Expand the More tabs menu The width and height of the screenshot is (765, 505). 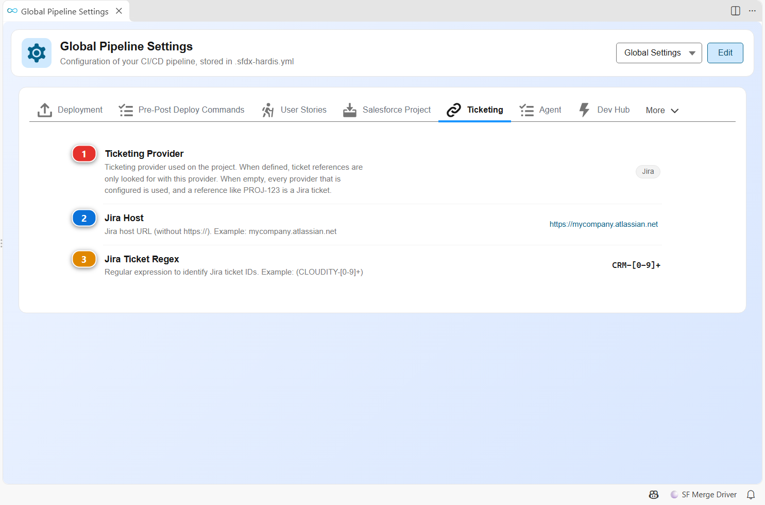[x=662, y=111]
